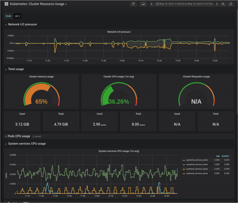Toggle yellow systemd_service_name legend series
Screen dimensions: 238x203
tap(197, 169)
